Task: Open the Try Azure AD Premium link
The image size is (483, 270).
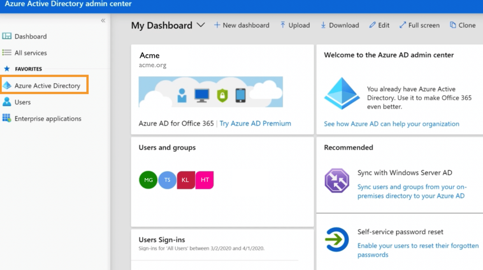Action: pyautogui.click(x=255, y=123)
